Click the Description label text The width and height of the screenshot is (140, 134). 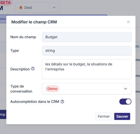coord(20,69)
